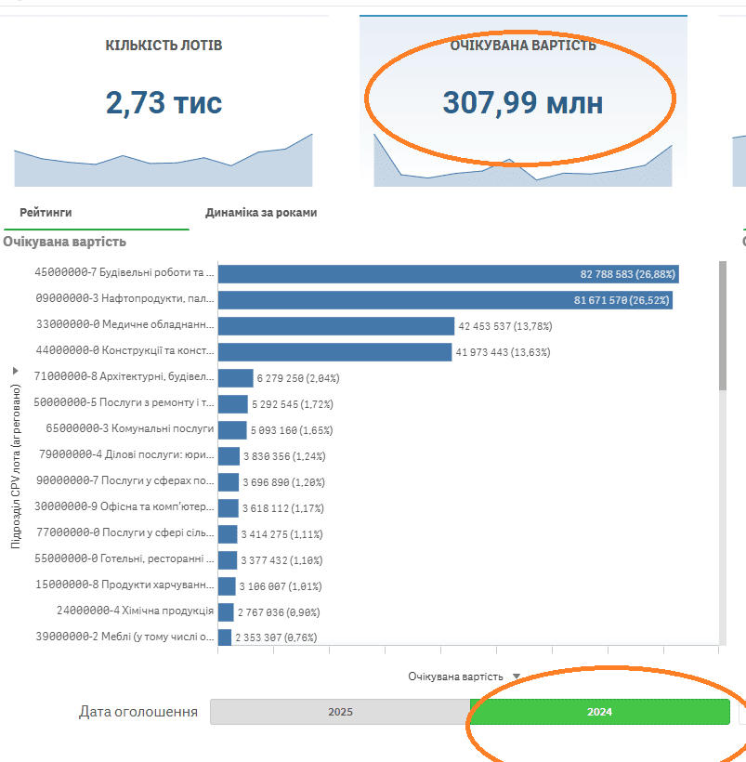
Task: Select the 39000000-2 Меблі category label
Action: coord(124,637)
